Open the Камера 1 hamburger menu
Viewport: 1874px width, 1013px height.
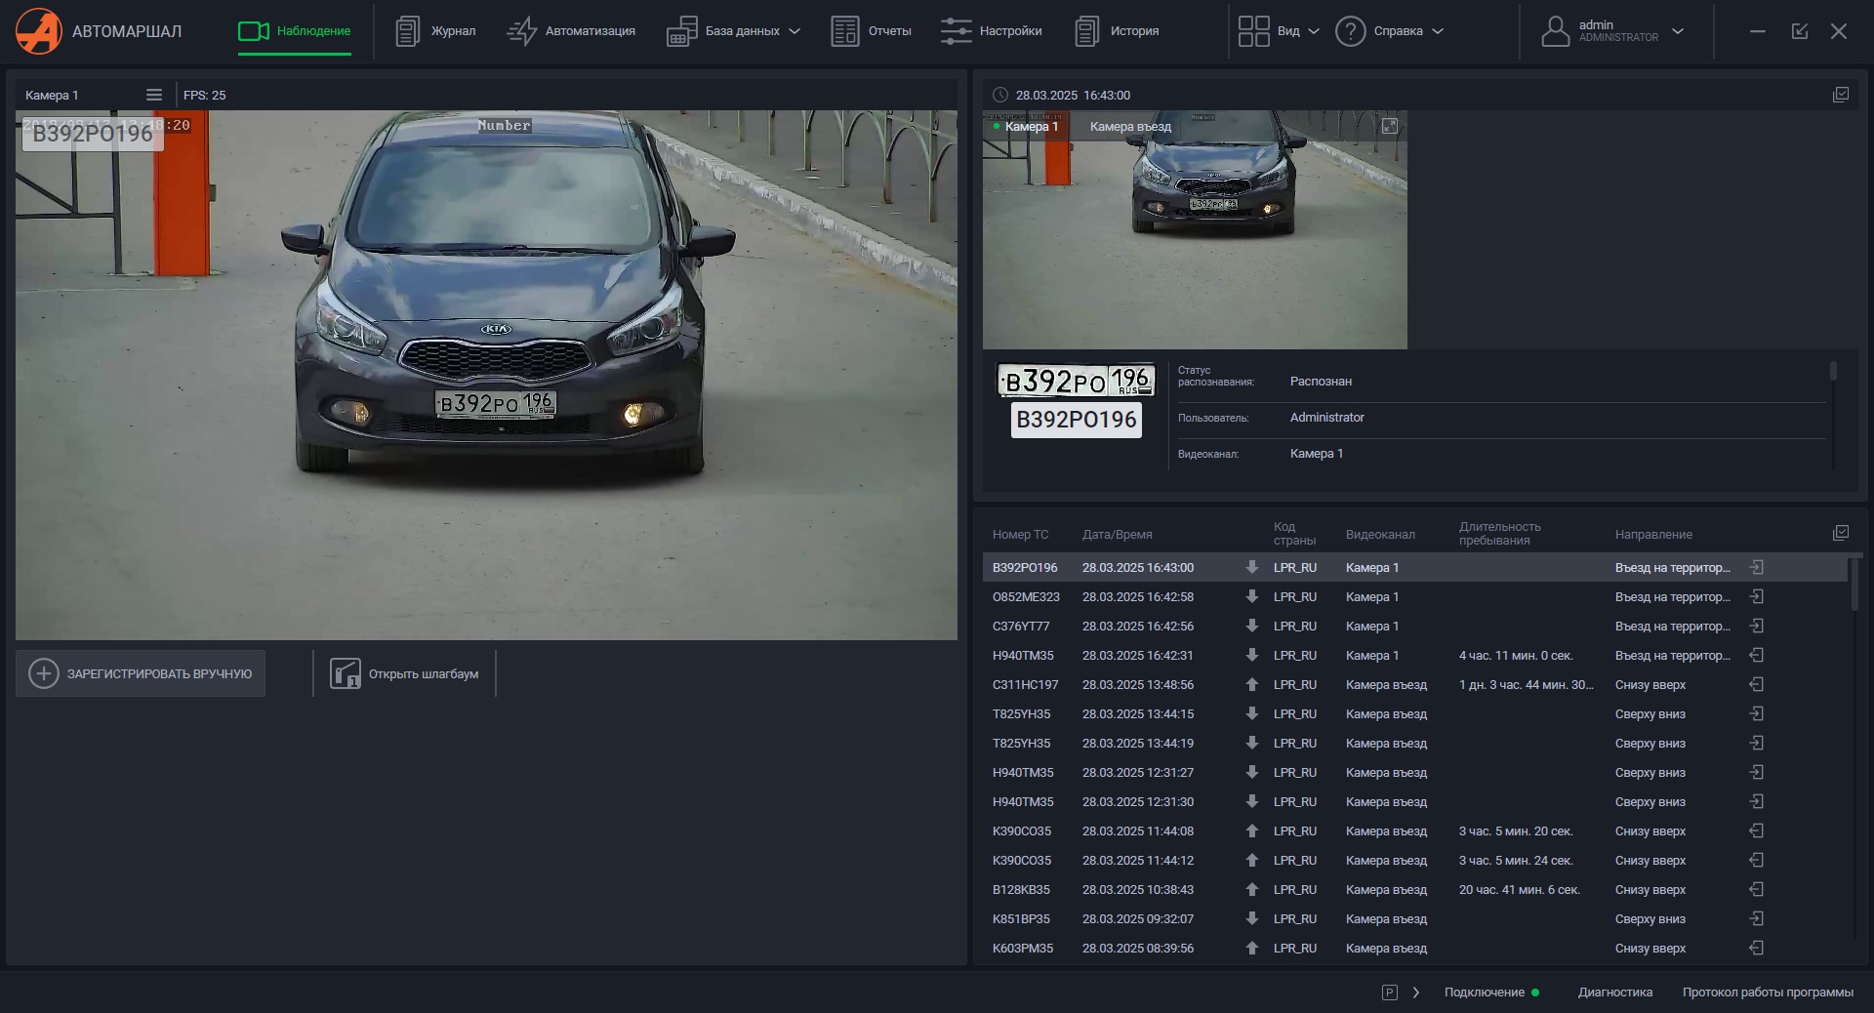pyautogui.click(x=154, y=95)
